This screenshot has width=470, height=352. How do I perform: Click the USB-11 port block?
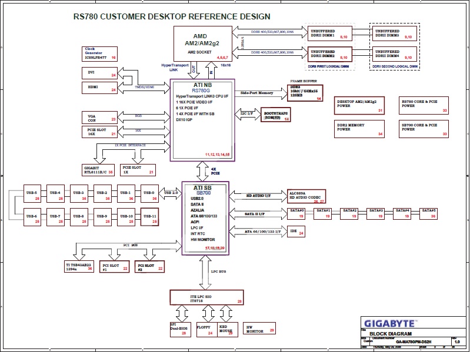[149, 217]
